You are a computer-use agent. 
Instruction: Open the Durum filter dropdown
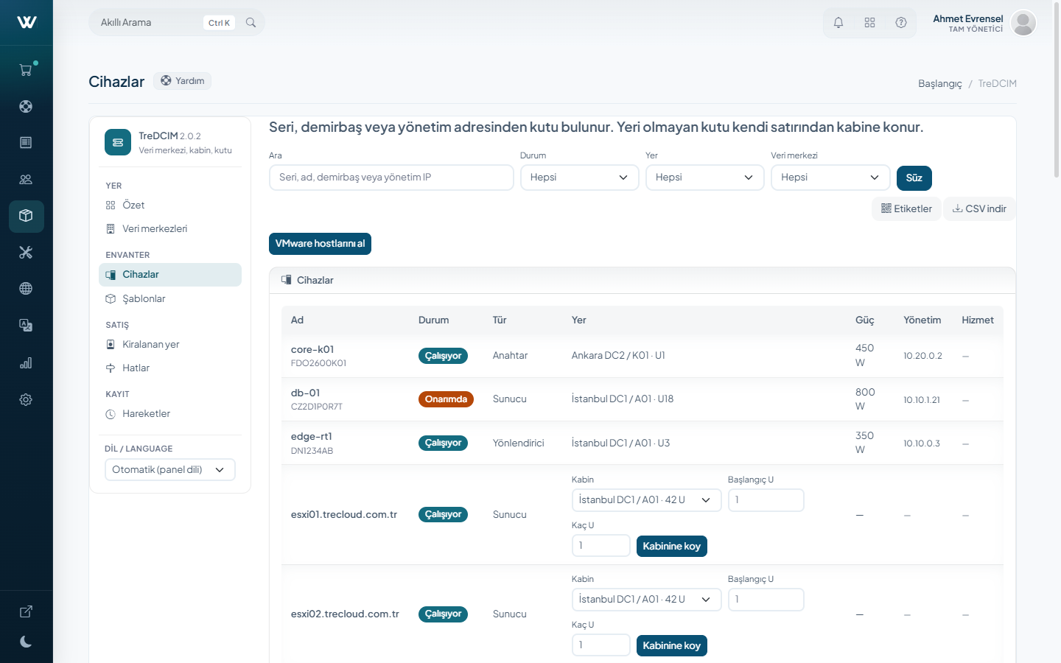[579, 178]
